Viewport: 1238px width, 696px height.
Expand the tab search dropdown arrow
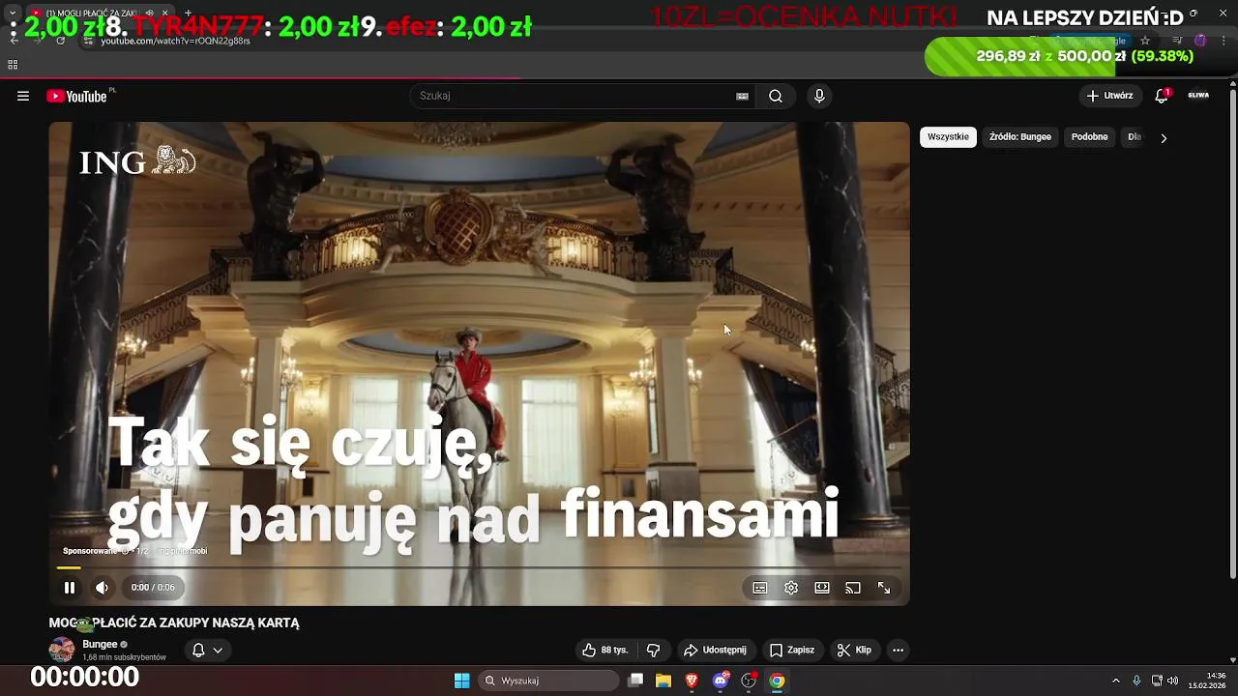(x=13, y=13)
